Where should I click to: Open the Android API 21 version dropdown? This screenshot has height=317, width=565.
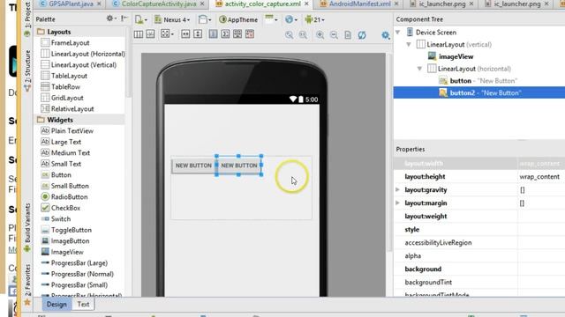pyautogui.click(x=314, y=19)
